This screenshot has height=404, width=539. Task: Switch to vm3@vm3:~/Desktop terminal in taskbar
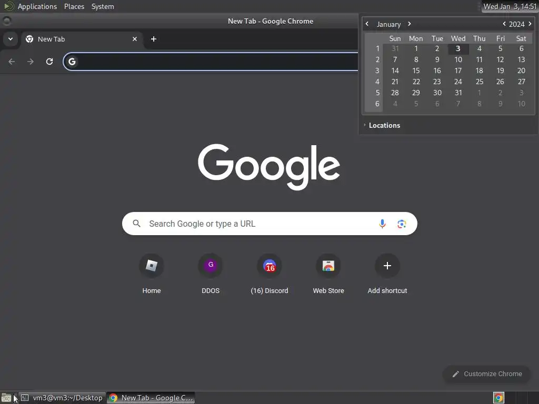(x=62, y=398)
